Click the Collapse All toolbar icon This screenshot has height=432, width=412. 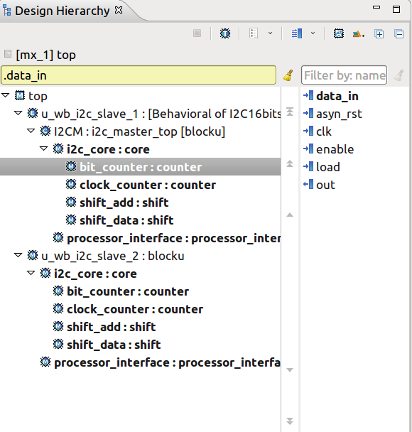[399, 34]
